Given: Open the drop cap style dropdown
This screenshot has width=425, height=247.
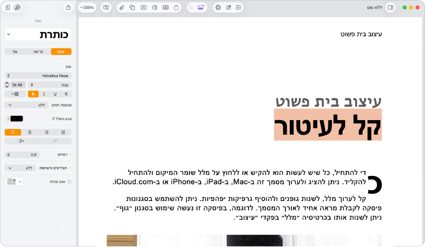Looking at the screenshot, I should (14, 181).
